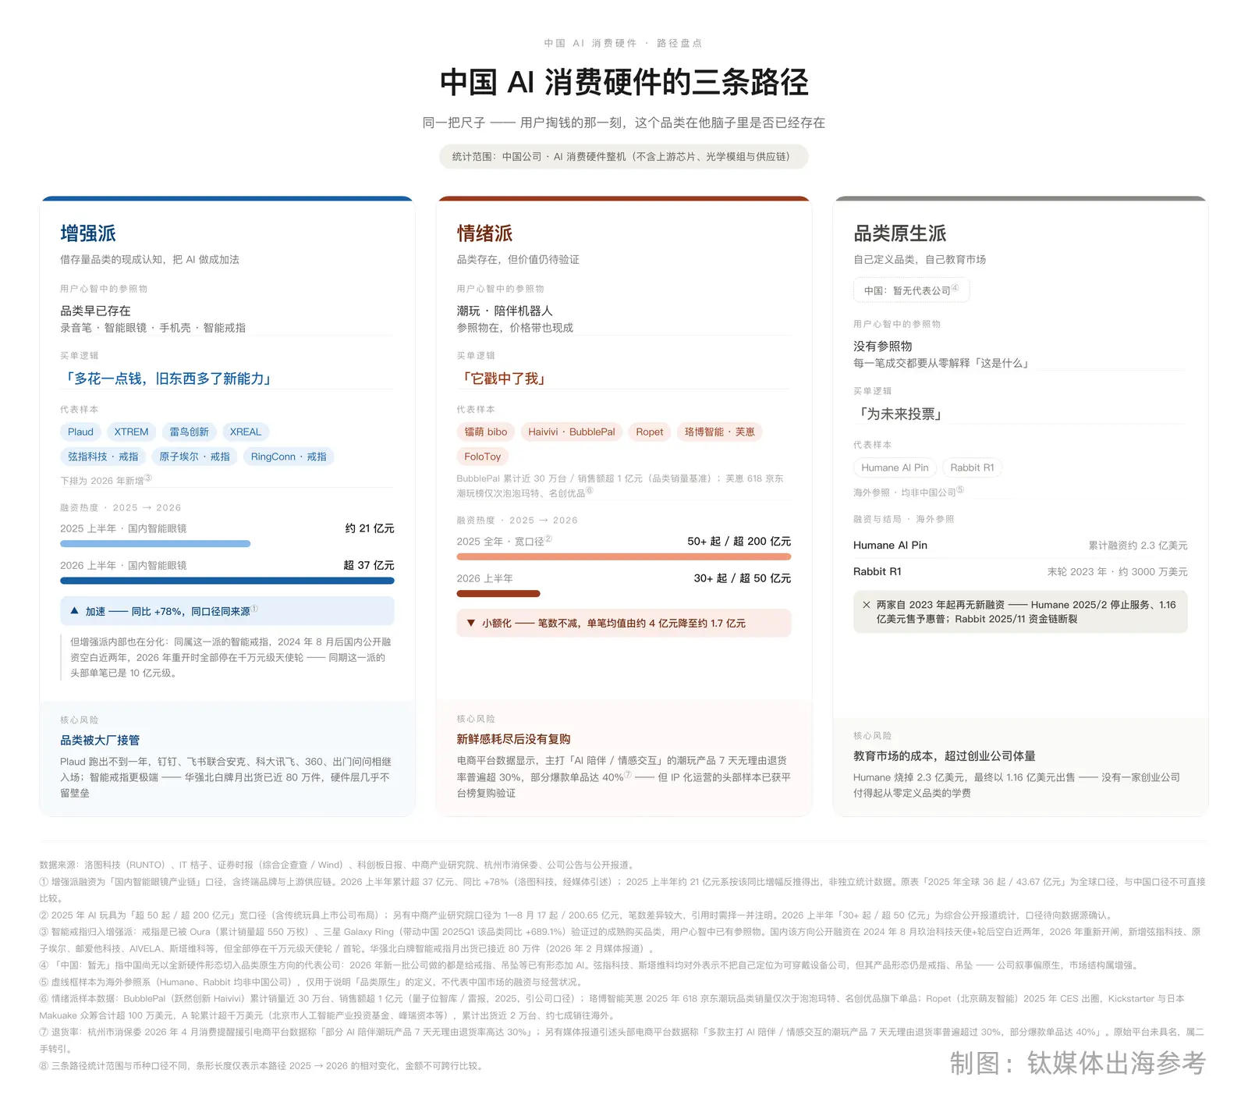This screenshot has width=1248, height=1109.
Task: Click the 统计范围 scope pill
Action: point(624,157)
